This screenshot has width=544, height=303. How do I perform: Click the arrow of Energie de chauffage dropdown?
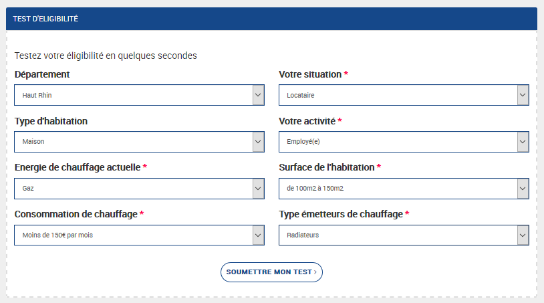(x=258, y=189)
